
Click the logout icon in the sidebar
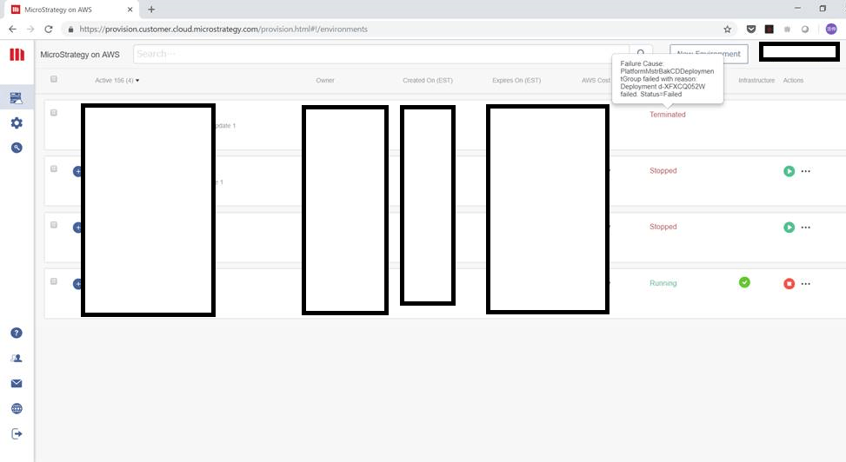(x=17, y=434)
